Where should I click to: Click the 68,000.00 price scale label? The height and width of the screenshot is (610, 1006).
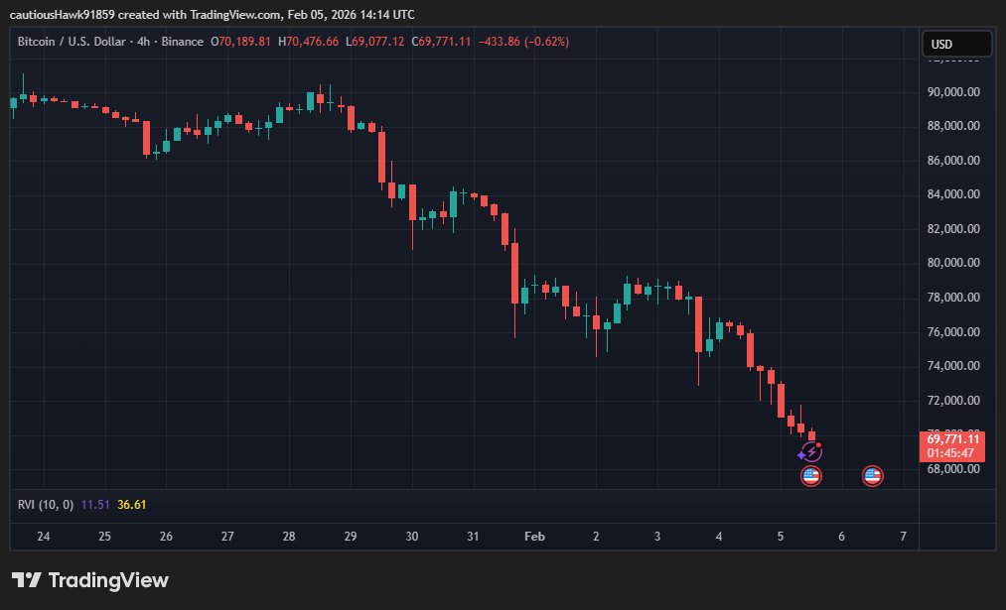951,469
